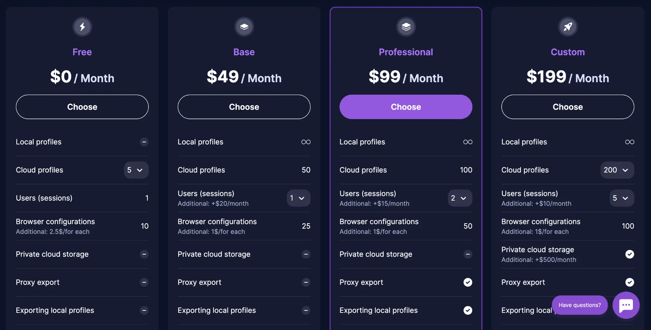
Task: Click infinity icon for Professional local profiles
Action: point(468,142)
